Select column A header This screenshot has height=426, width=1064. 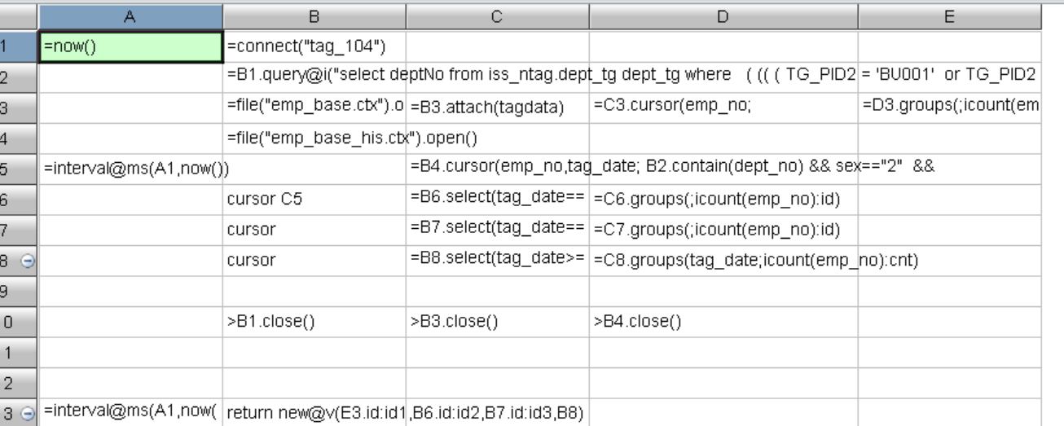click(130, 15)
